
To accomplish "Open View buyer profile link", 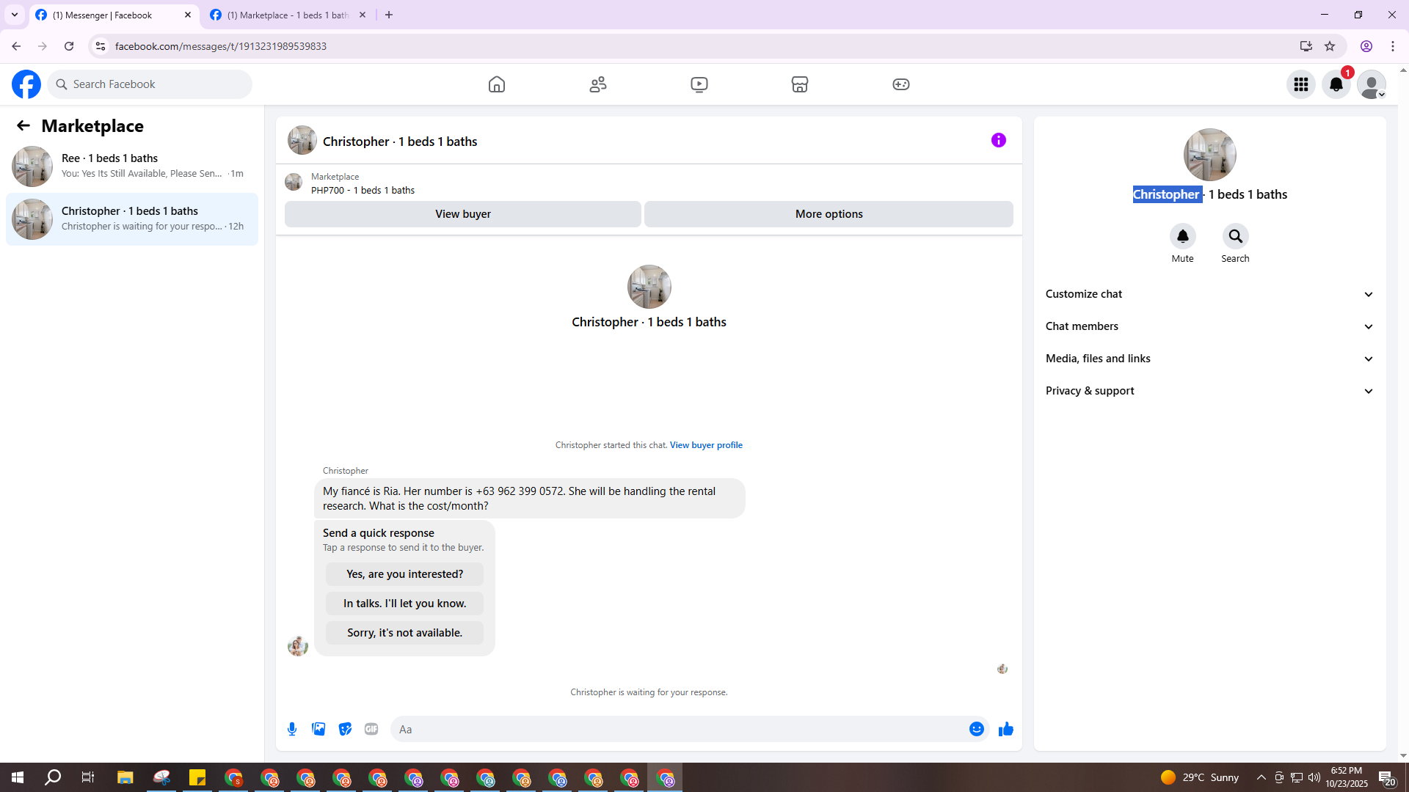I will (706, 445).
